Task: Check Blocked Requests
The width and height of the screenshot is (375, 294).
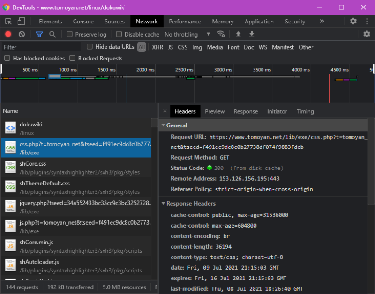Action: click(x=73, y=58)
